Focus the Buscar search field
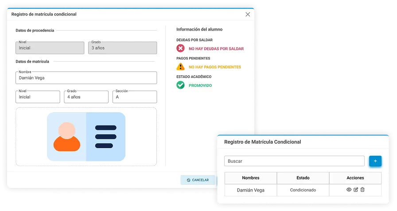Image resolution: width=397 pixels, height=211 pixels. coord(294,161)
